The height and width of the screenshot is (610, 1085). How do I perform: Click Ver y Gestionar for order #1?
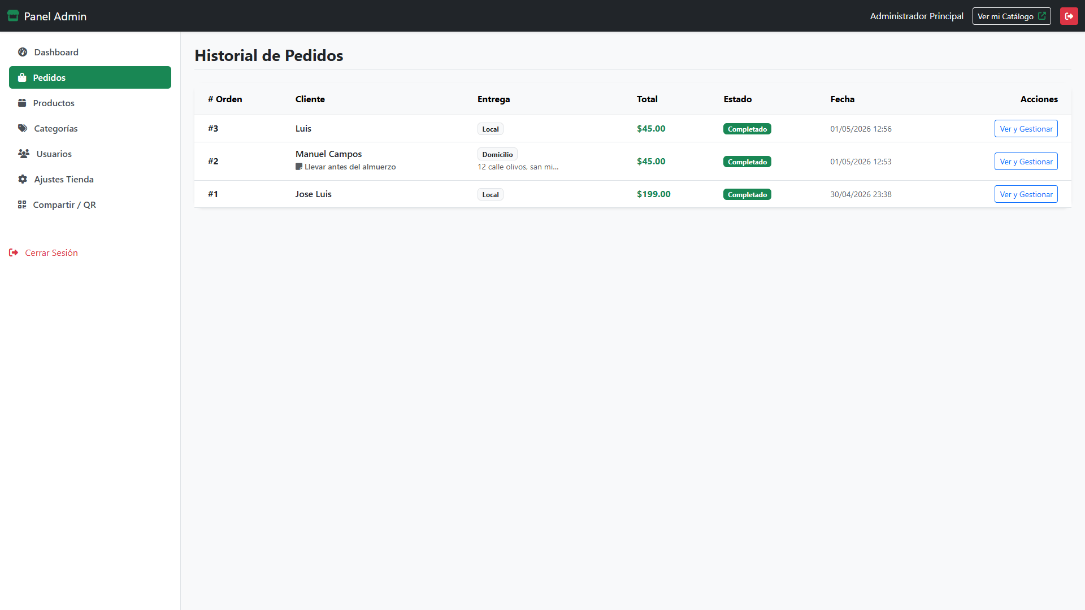pos(1026,194)
